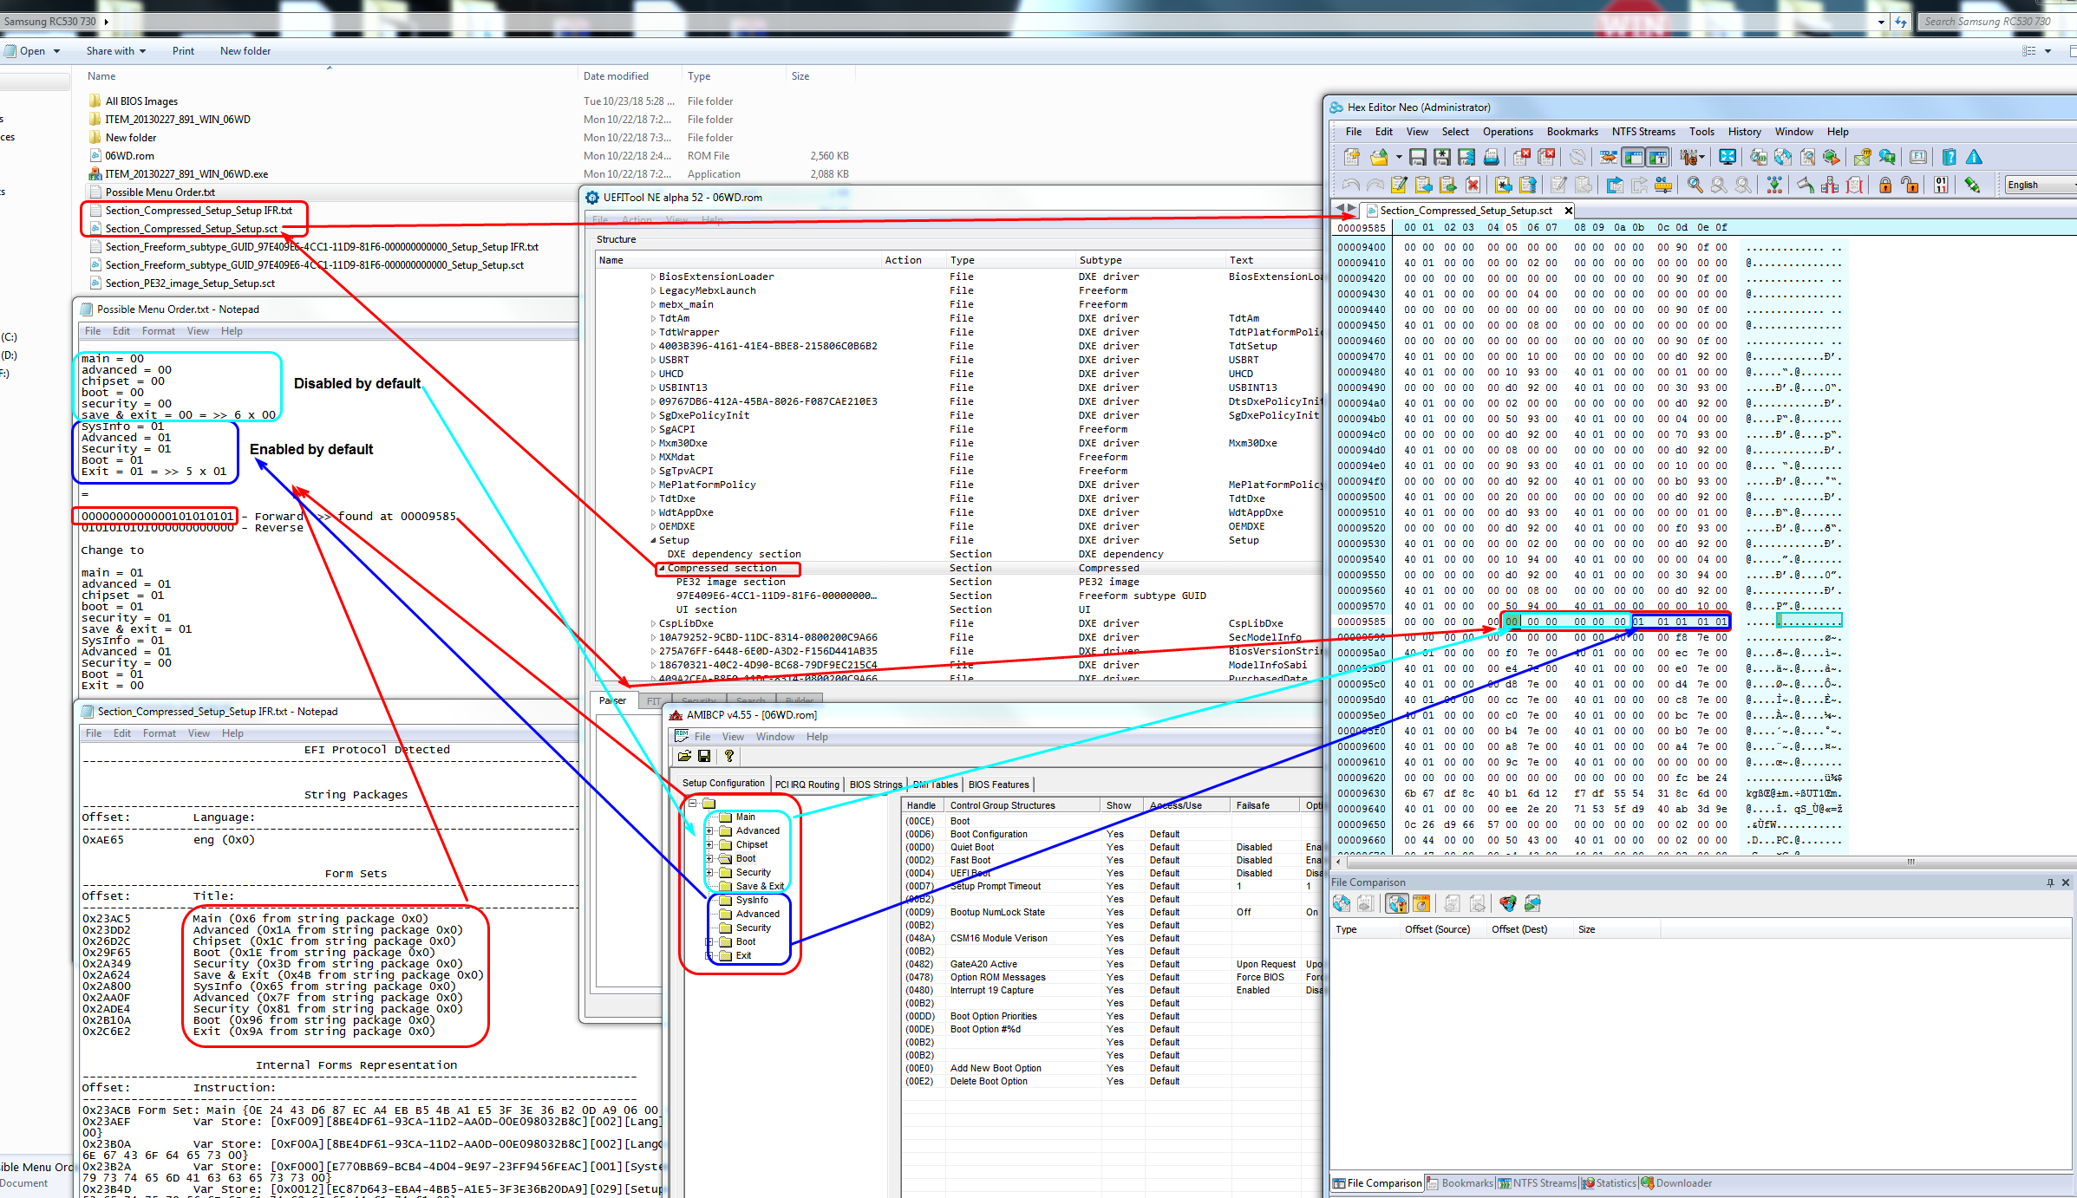Click Compare files icon in File Comparison panel
The height and width of the screenshot is (1198, 2077).
point(1342,903)
